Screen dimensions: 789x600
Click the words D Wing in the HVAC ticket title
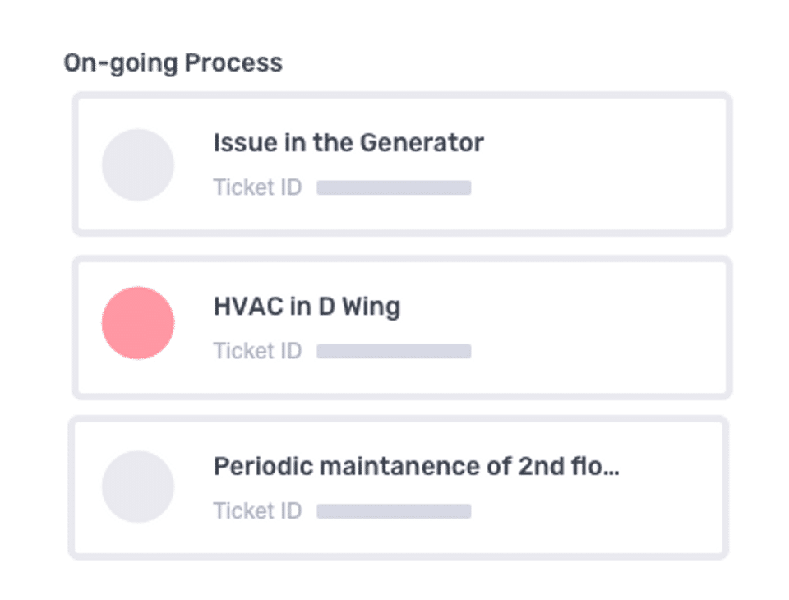click(x=358, y=307)
